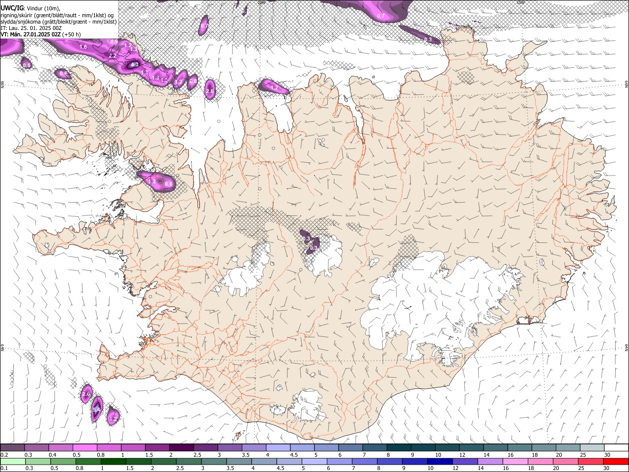Click the 1.6 precipitation value label
Viewport: 629px width, 472px height.
[x=83, y=47]
